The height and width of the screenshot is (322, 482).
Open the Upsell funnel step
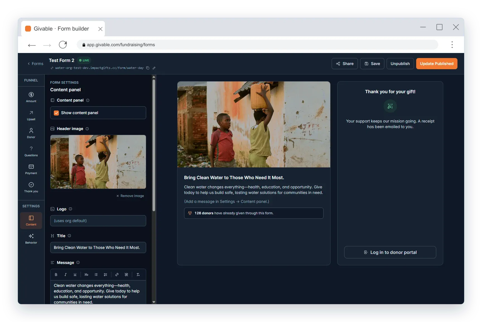31,115
